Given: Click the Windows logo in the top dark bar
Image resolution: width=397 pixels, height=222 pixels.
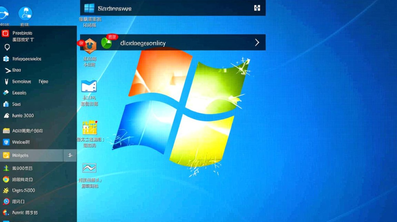Looking at the screenshot, I should click(89, 8).
